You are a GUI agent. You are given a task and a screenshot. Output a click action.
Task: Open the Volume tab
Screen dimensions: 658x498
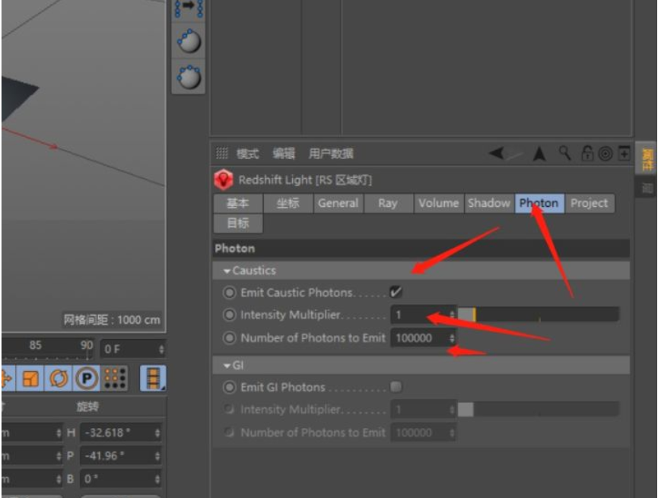click(438, 203)
